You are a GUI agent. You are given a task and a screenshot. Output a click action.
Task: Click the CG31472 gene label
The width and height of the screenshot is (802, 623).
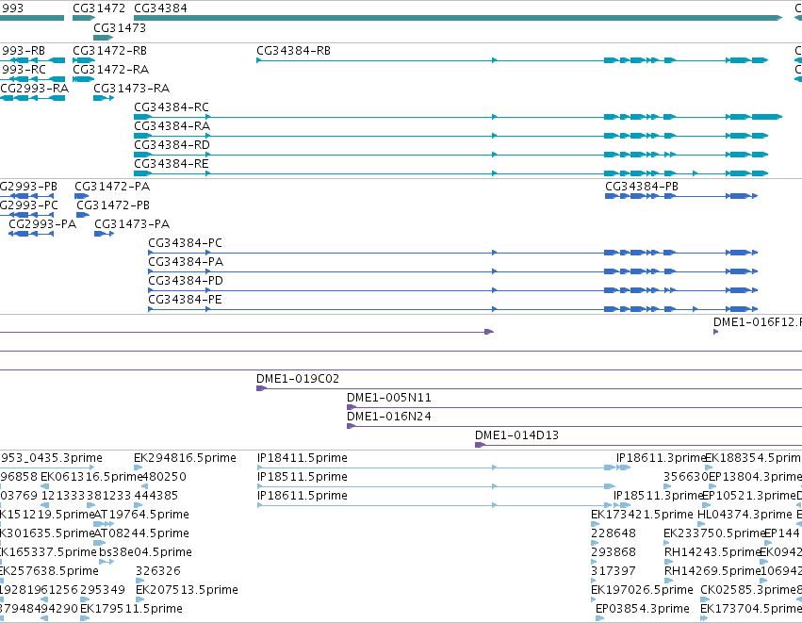(99, 8)
